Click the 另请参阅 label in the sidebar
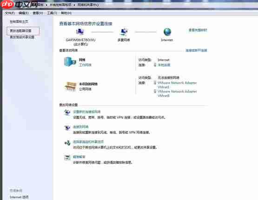This screenshot has height=200, width=258. pyautogui.click(x=16, y=190)
